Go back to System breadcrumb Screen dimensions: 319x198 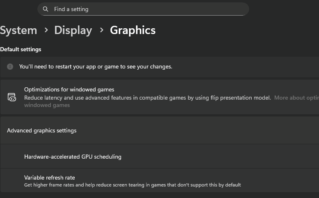point(18,30)
